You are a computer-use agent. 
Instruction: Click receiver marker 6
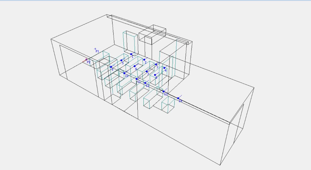pos(135,66)
